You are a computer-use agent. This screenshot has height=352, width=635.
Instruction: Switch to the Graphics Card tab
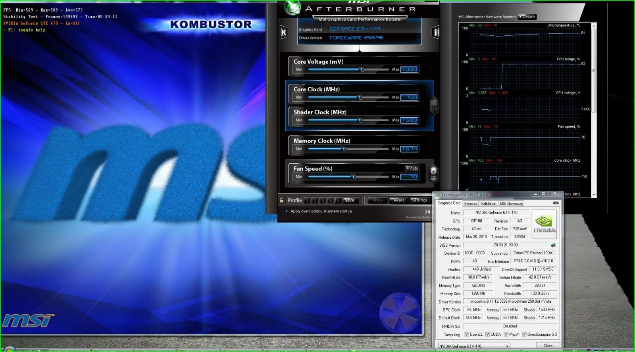449,203
